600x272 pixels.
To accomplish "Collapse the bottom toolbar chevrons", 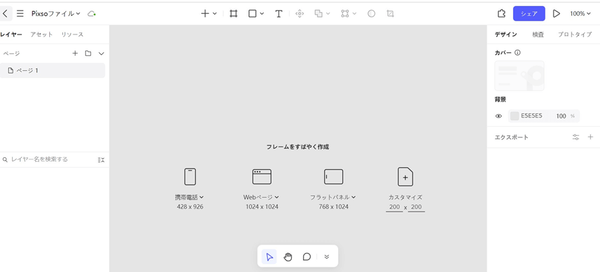I will [x=326, y=257].
